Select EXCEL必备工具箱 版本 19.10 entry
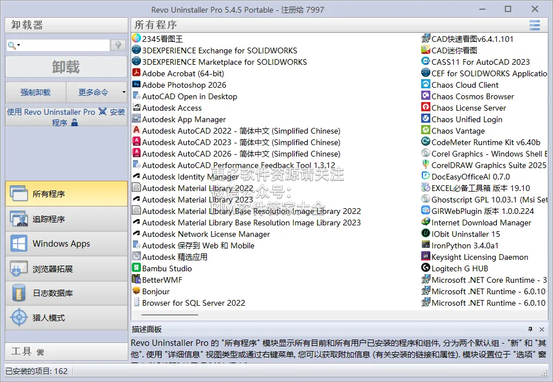This screenshot has width=553, height=382. point(476,188)
